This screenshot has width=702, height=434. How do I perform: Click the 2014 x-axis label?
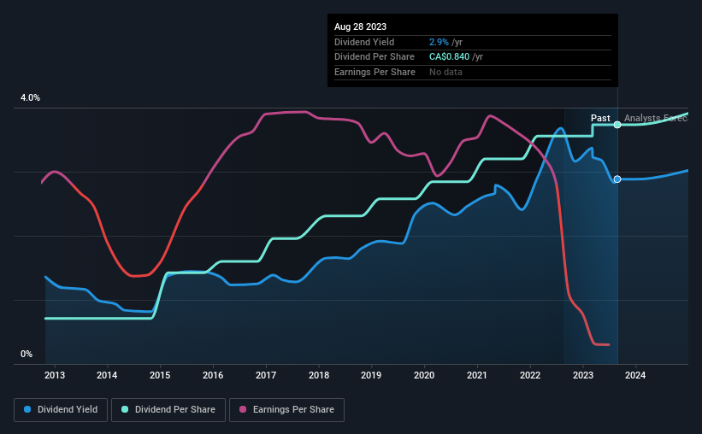tap(107, 375)
